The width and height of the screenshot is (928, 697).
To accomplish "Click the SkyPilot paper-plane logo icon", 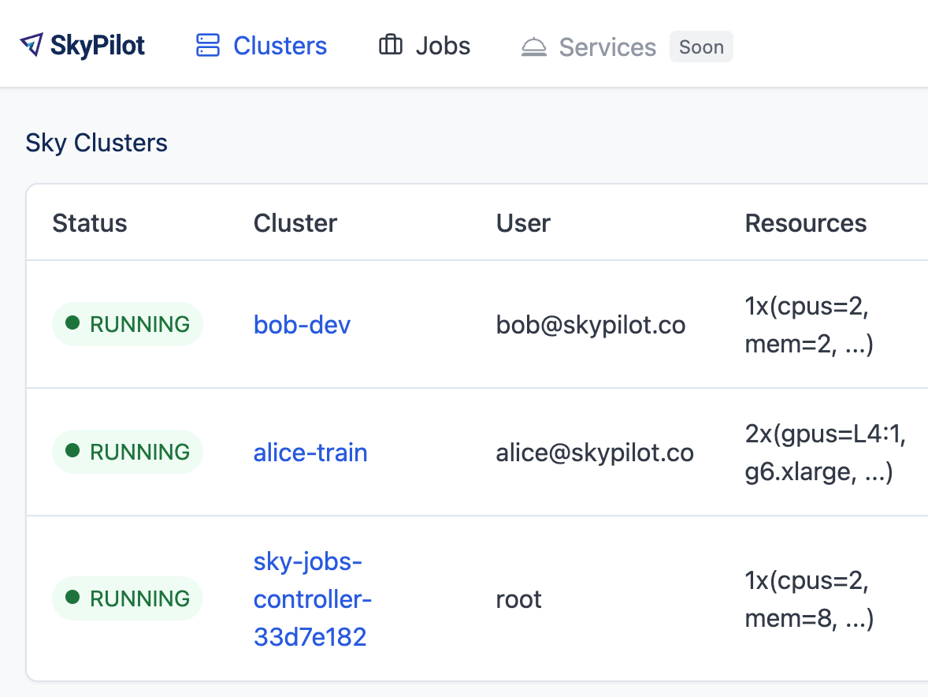I will pyautogui.click(x=32, y=45).
